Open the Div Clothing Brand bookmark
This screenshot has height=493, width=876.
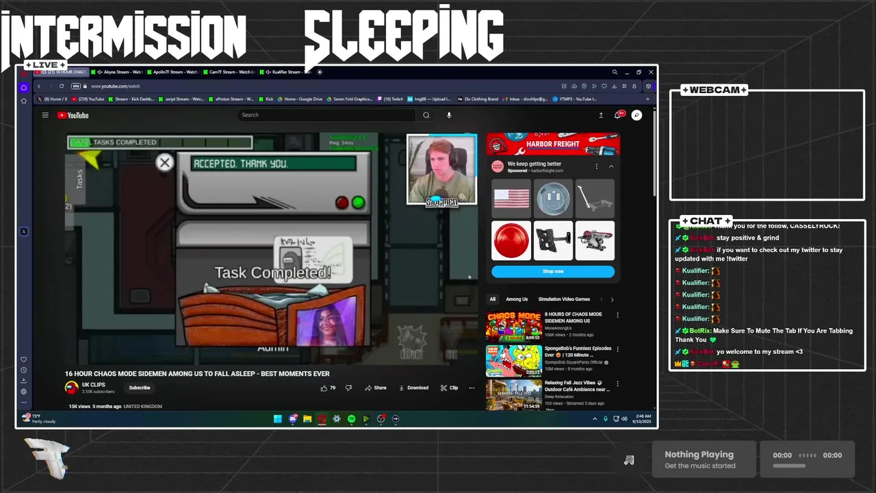pos(478,99)
